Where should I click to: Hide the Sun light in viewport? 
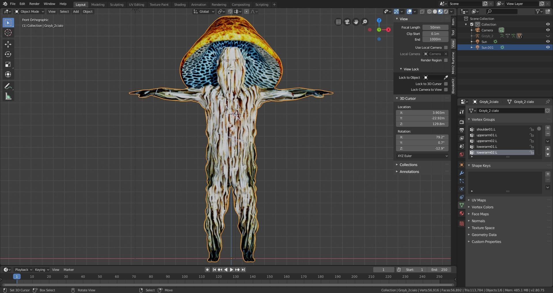pyautogui.click(x=548, y=42)
